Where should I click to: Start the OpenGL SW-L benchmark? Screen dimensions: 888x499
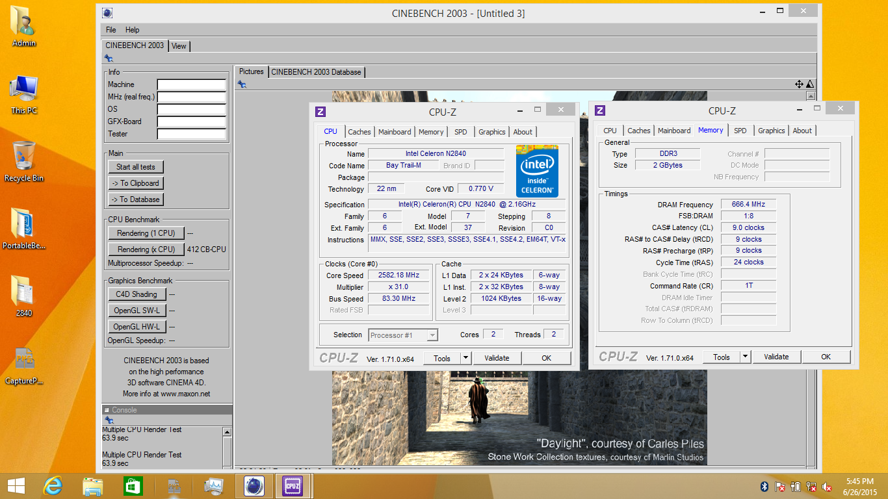point(137,311)
